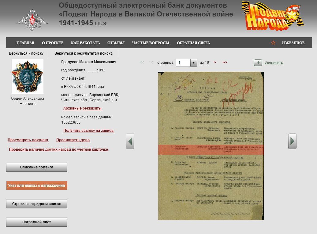
Task: Click the Ministry of Defense eagle emblem
Action: (x=32, y=20)
